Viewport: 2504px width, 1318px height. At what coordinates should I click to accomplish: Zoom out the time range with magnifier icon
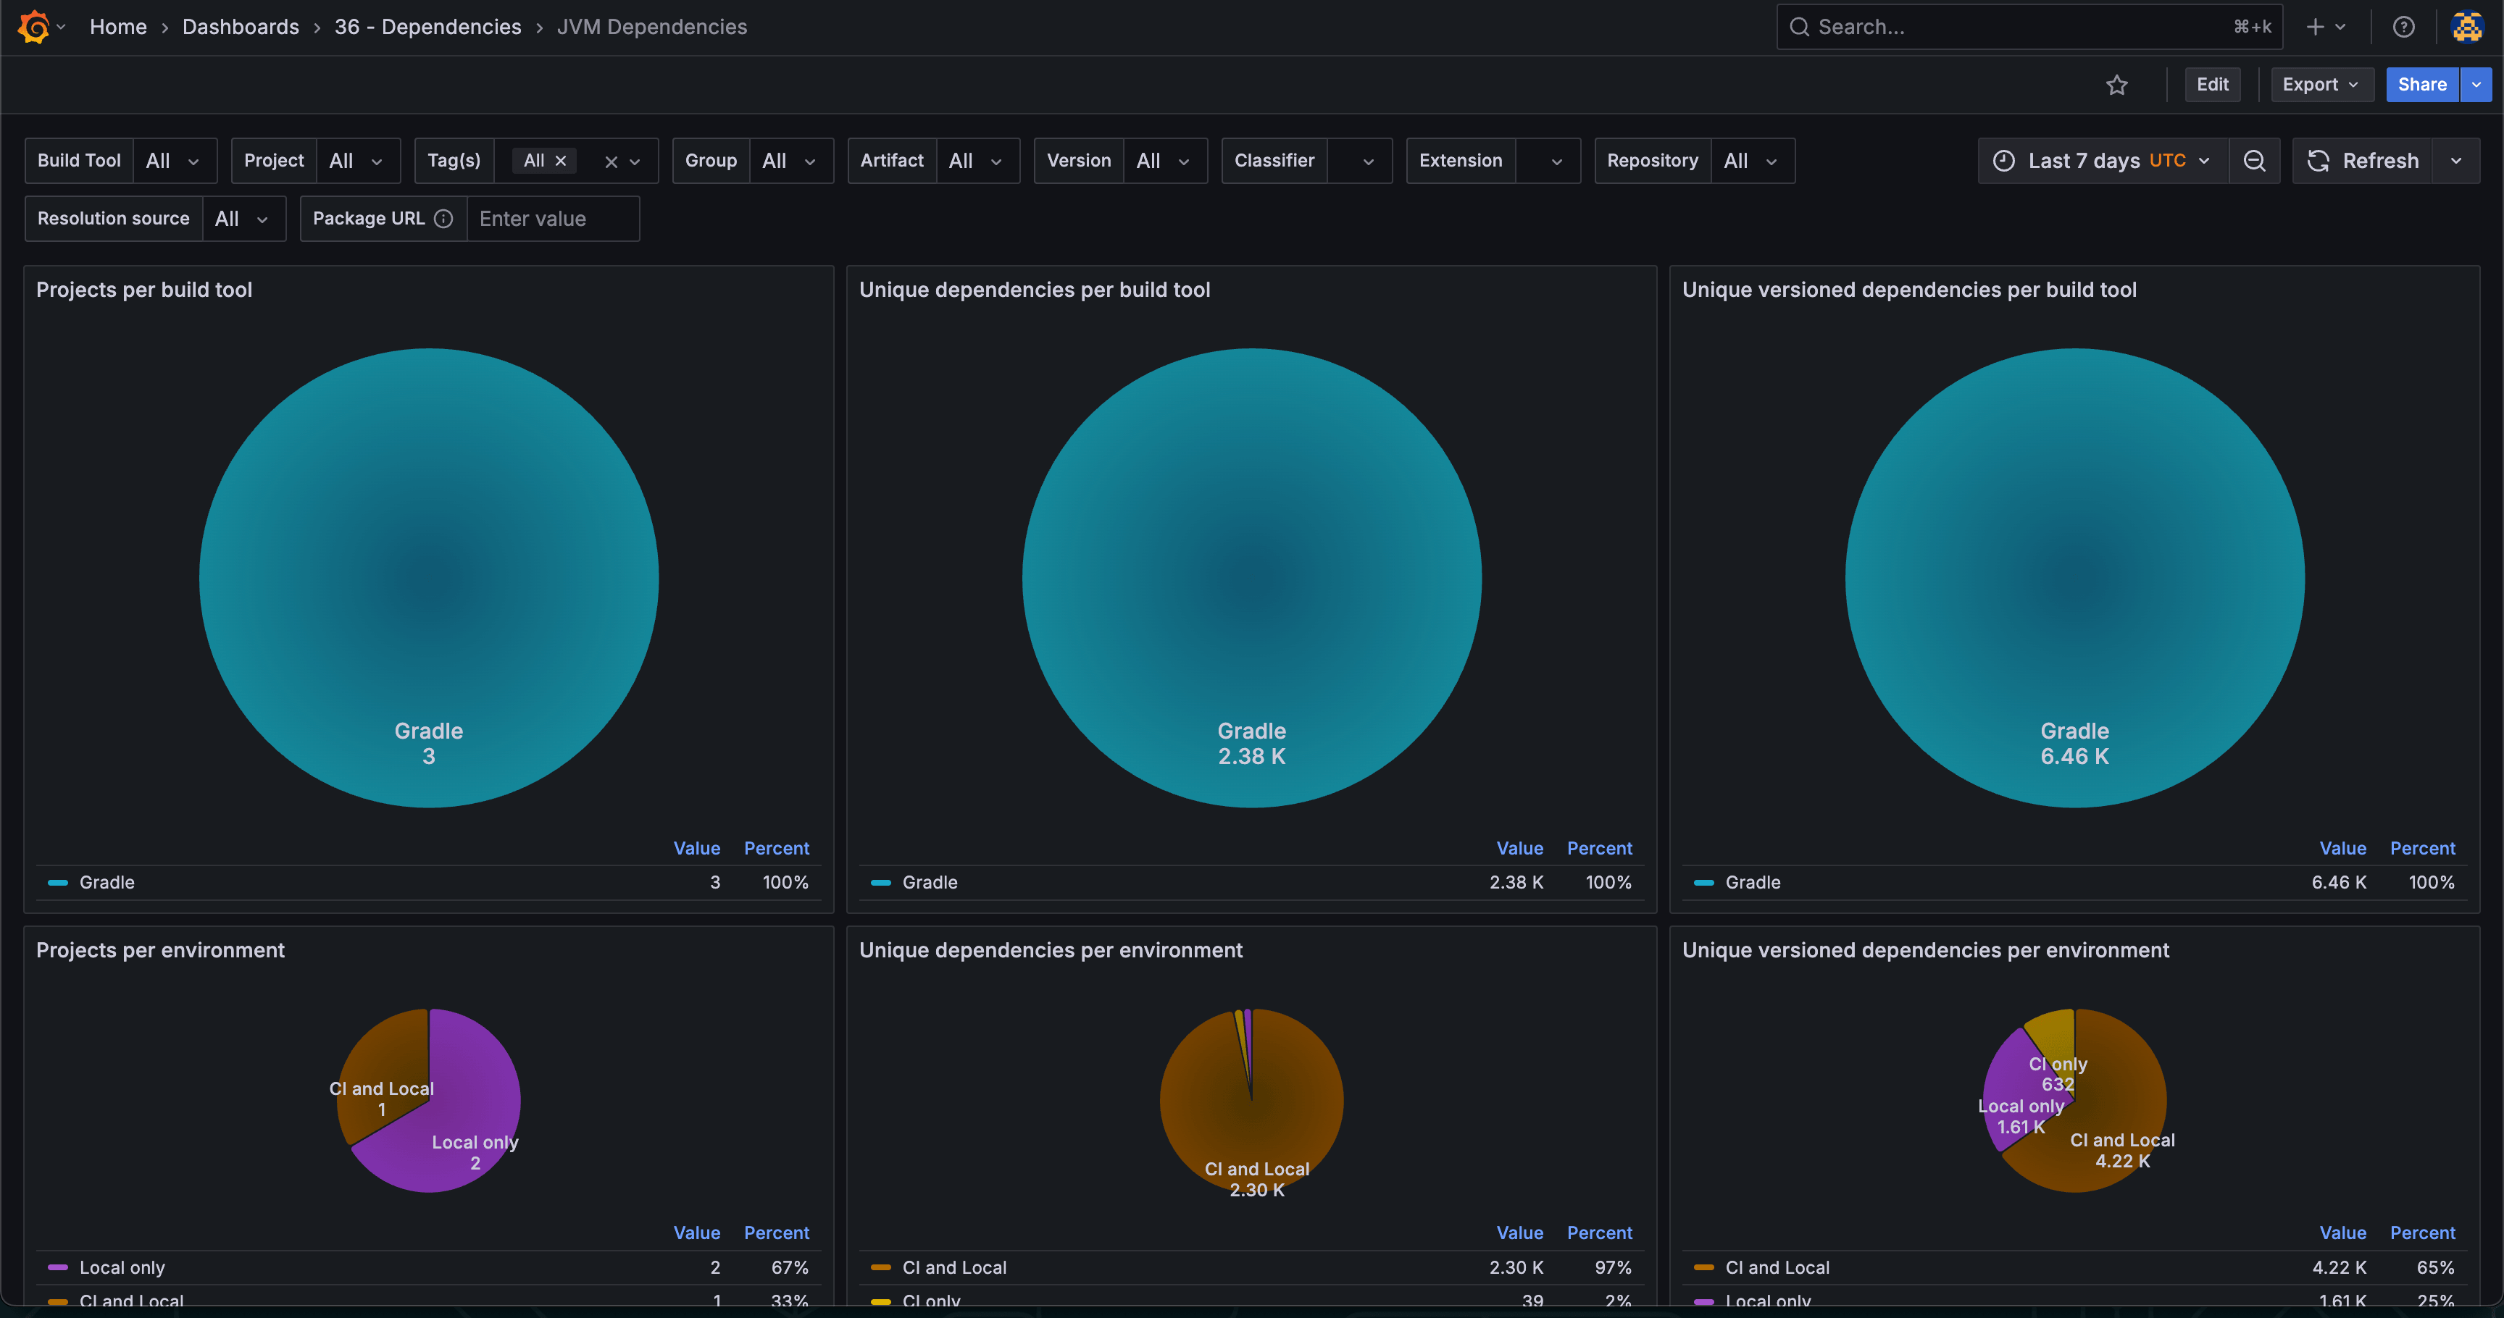coord(2255,160)
